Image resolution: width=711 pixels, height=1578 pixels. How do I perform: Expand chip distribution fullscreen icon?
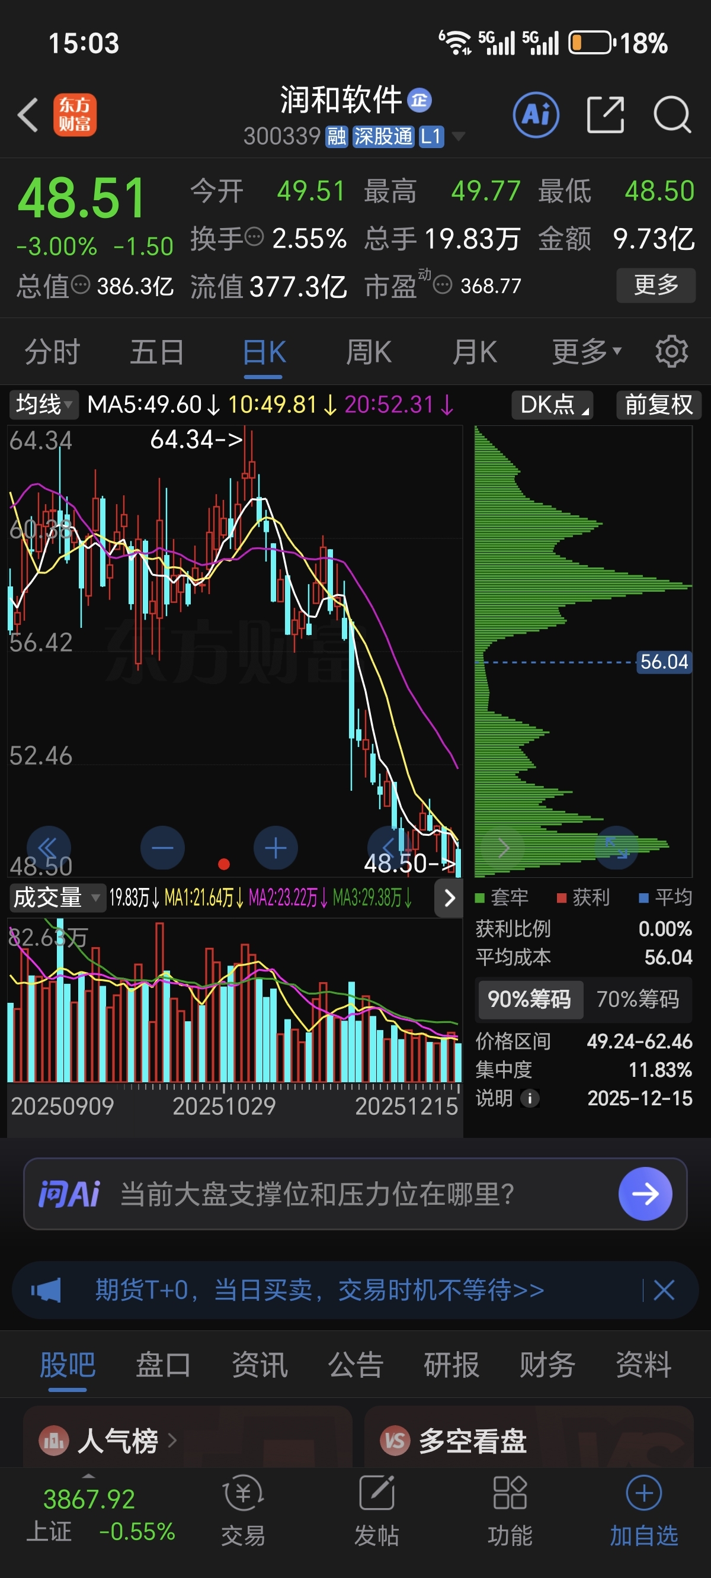(x=617, y=848)
